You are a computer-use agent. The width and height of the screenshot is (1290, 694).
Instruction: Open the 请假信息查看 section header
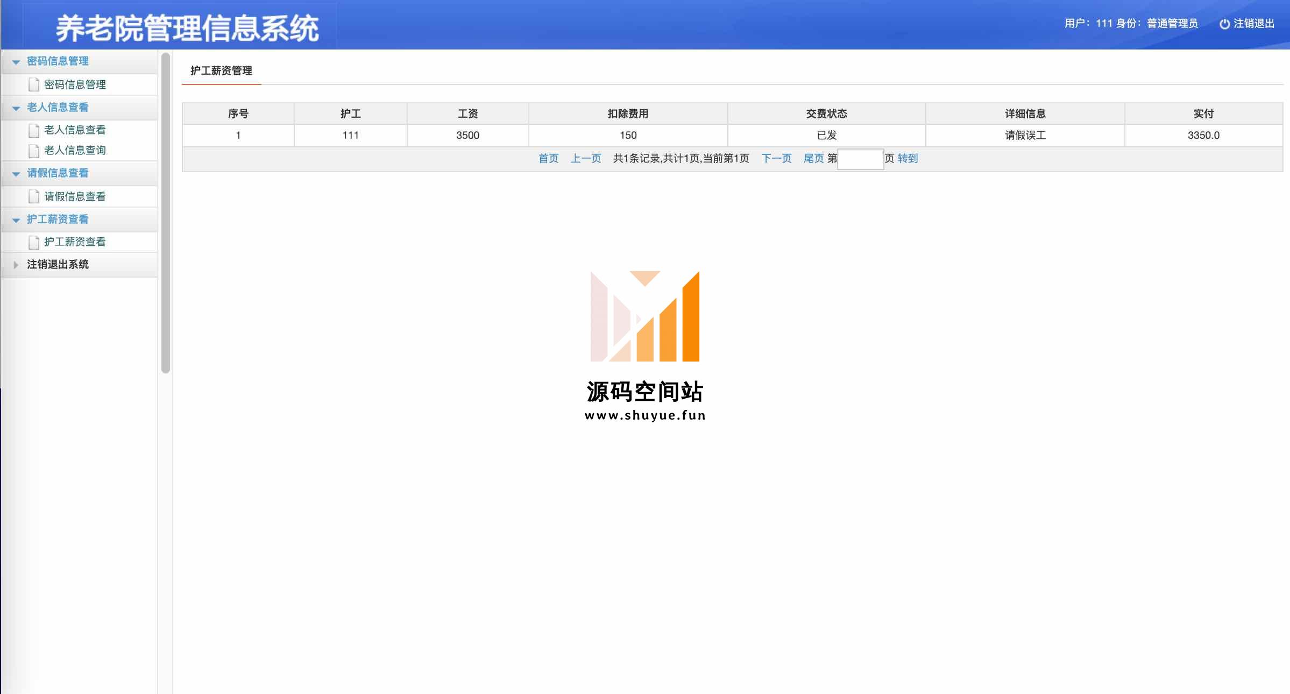click(x=79, y=173)
